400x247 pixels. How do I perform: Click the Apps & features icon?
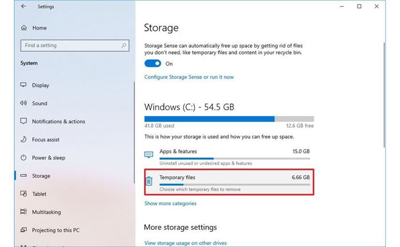[x=149, y=155]
